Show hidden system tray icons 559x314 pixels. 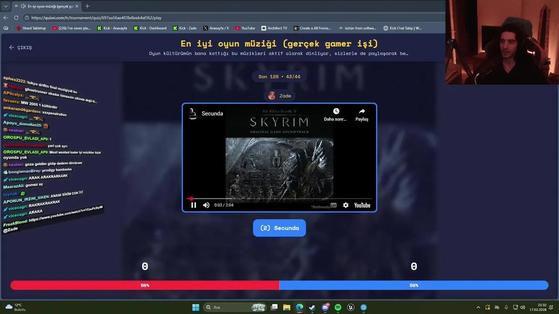pyautogui.click(x=478, y=307)
